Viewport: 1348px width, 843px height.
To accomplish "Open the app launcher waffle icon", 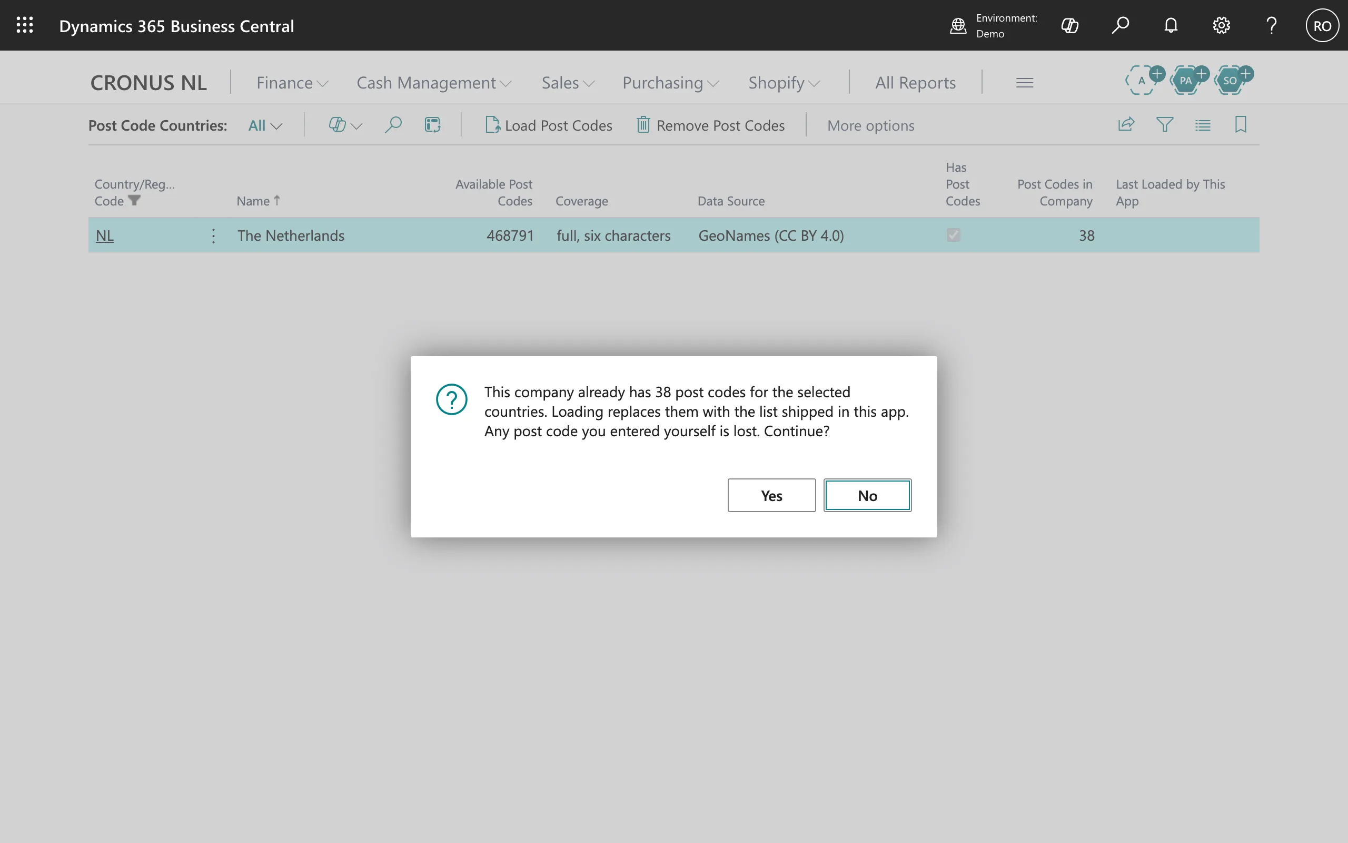I will pyautogui.click(x=25, y=25).
